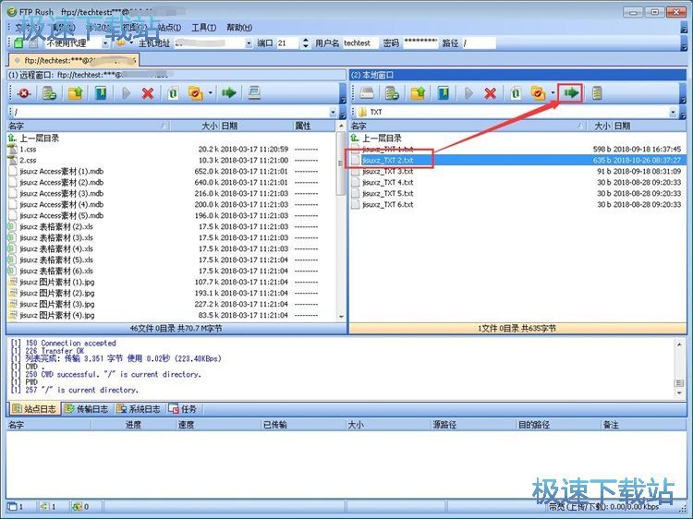Sort remote list by 属性 column header

pos(313,126)
